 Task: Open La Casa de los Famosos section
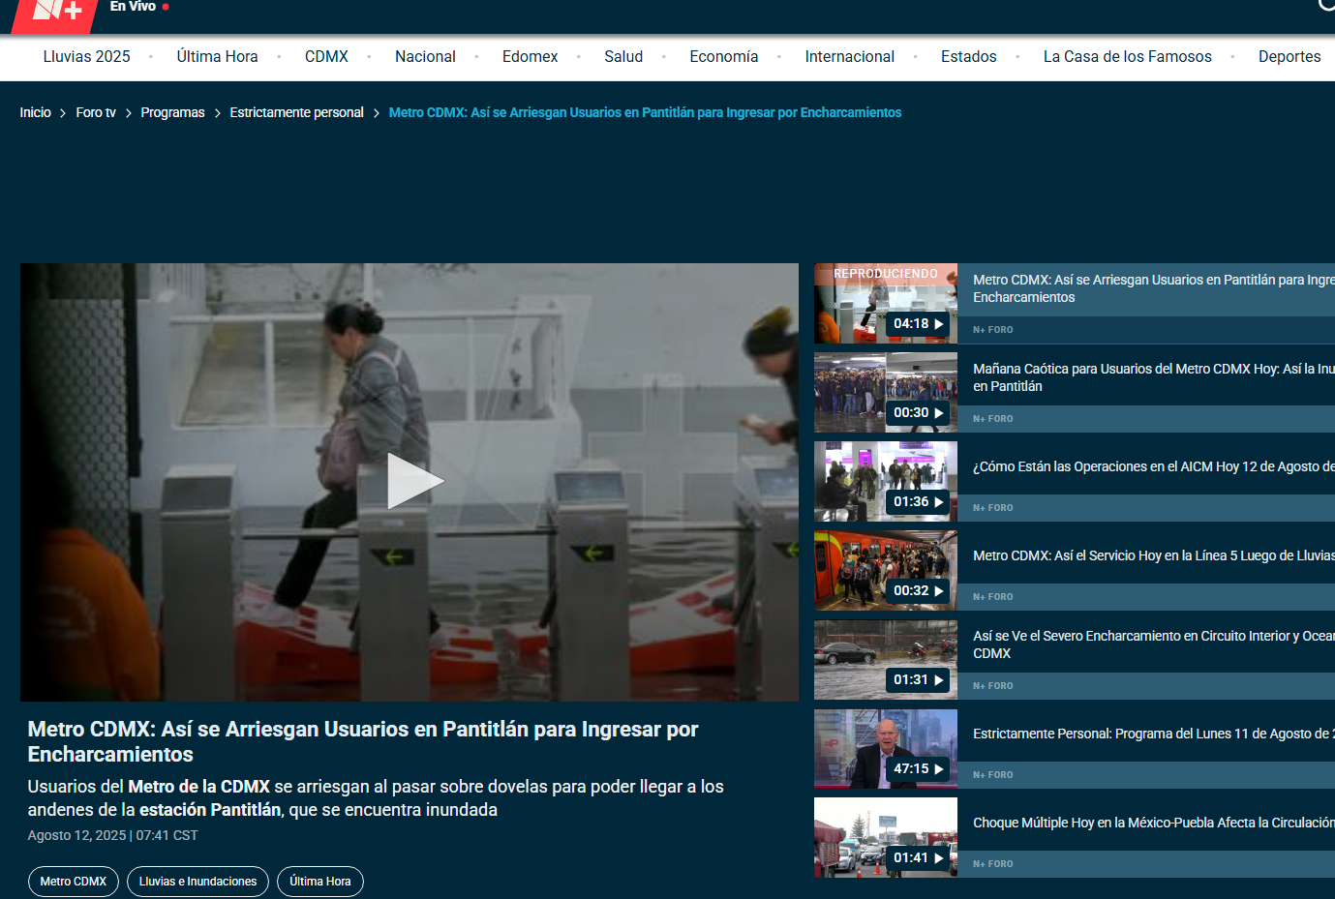(1127, 57)
